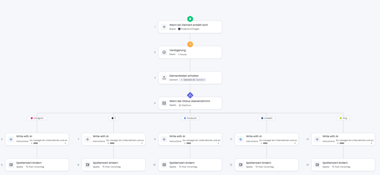This screenshot has height=175, width=380.
Task: Click the instructions text field in step 9
Action: pyautogui.click(x=202, y=140)
